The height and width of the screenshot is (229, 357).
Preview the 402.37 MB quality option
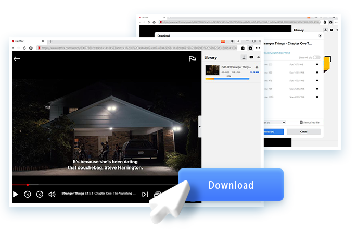[317, 97]
